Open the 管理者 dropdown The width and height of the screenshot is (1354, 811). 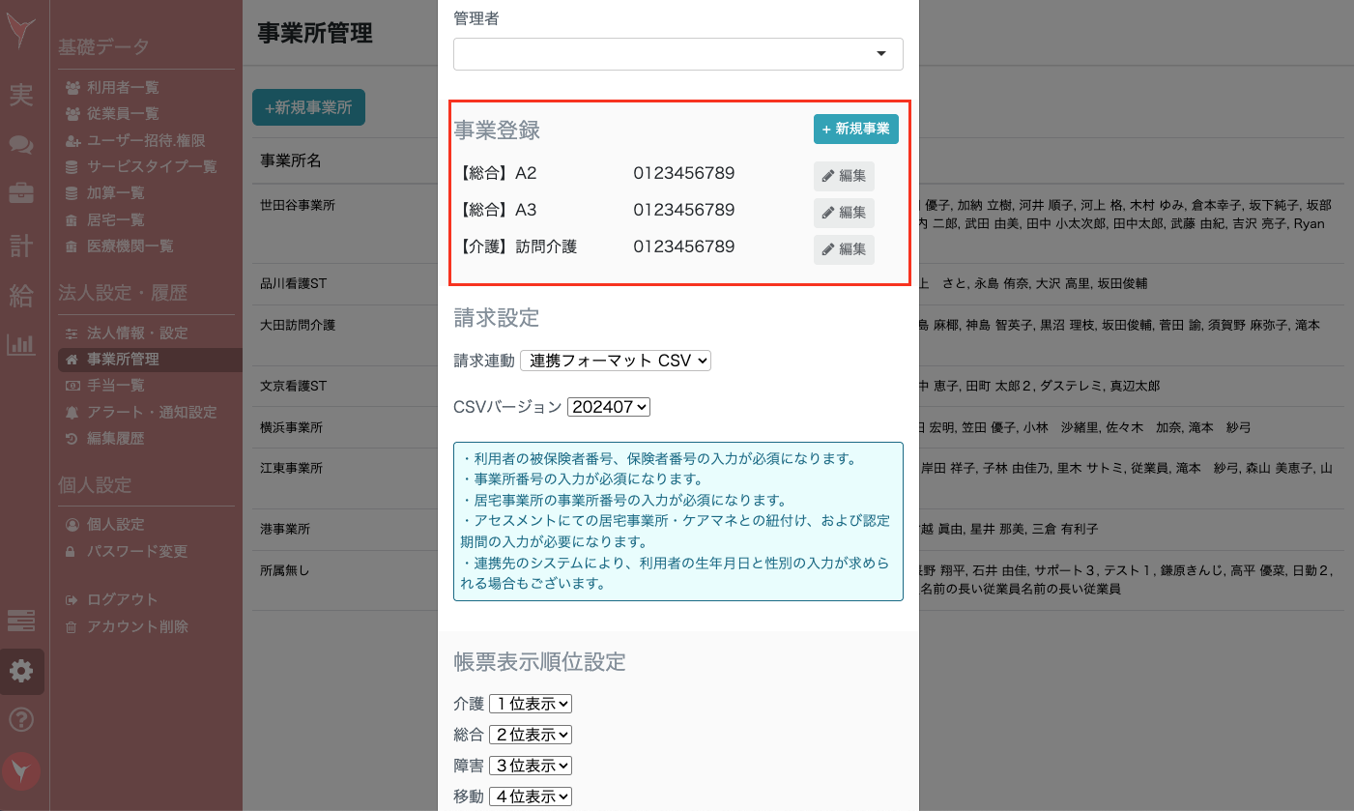677,53
